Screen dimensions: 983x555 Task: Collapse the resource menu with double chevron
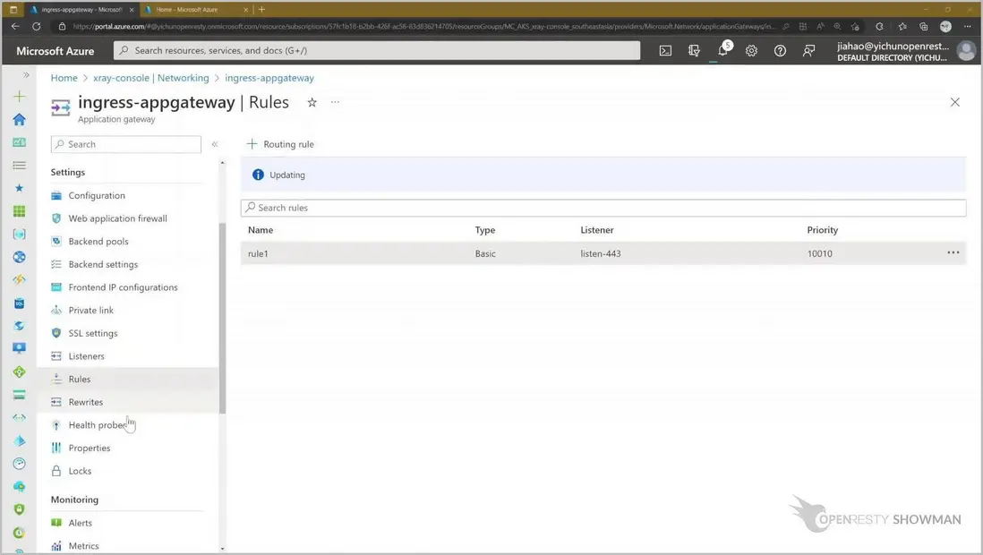(215, 144)
